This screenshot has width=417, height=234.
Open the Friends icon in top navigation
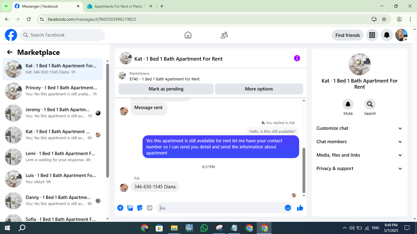coord(224,35)
